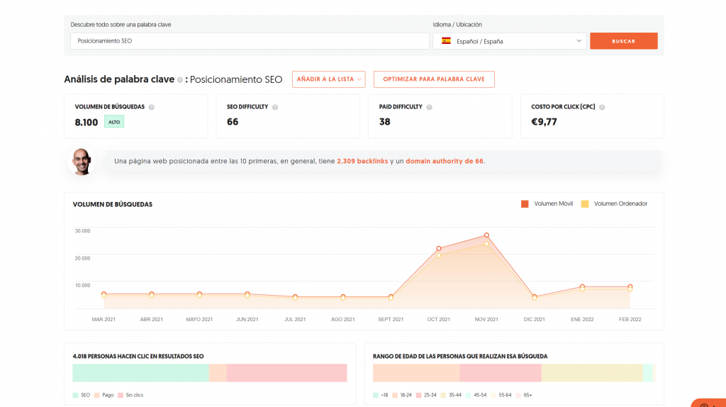The image size is (726, 407).
Task: Click OPTIMIZAR PARA PALABRA CLAVE button
Action: click(434, 79)
